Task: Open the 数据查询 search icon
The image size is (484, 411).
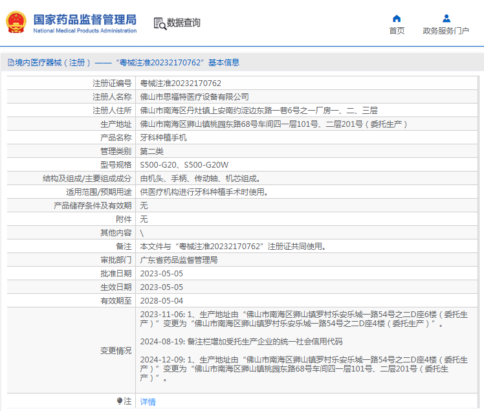Action: (x=160, y=23)
